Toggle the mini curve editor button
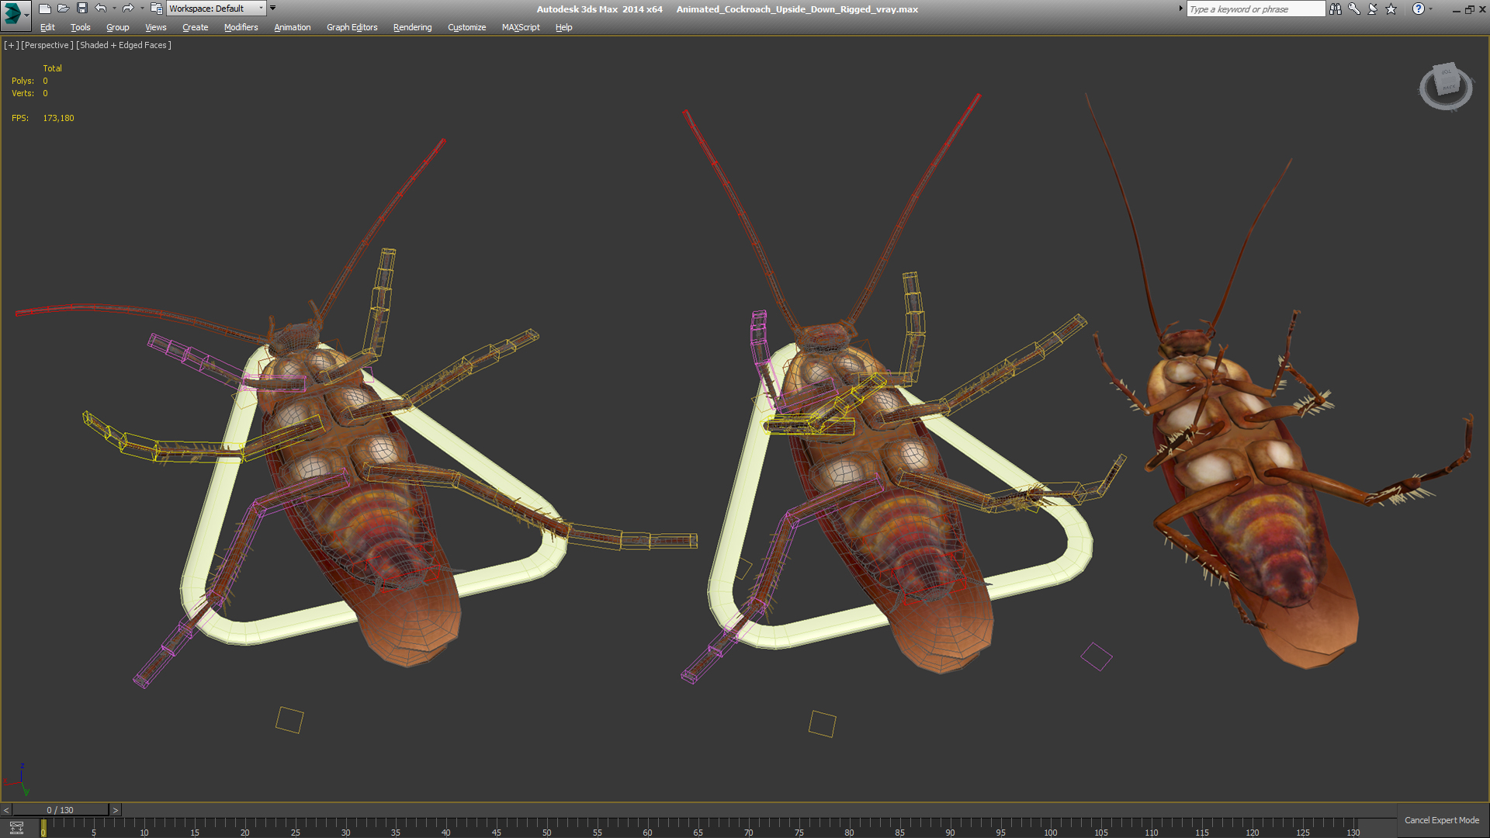This screenshot has width=1490, height=838. 16,828
